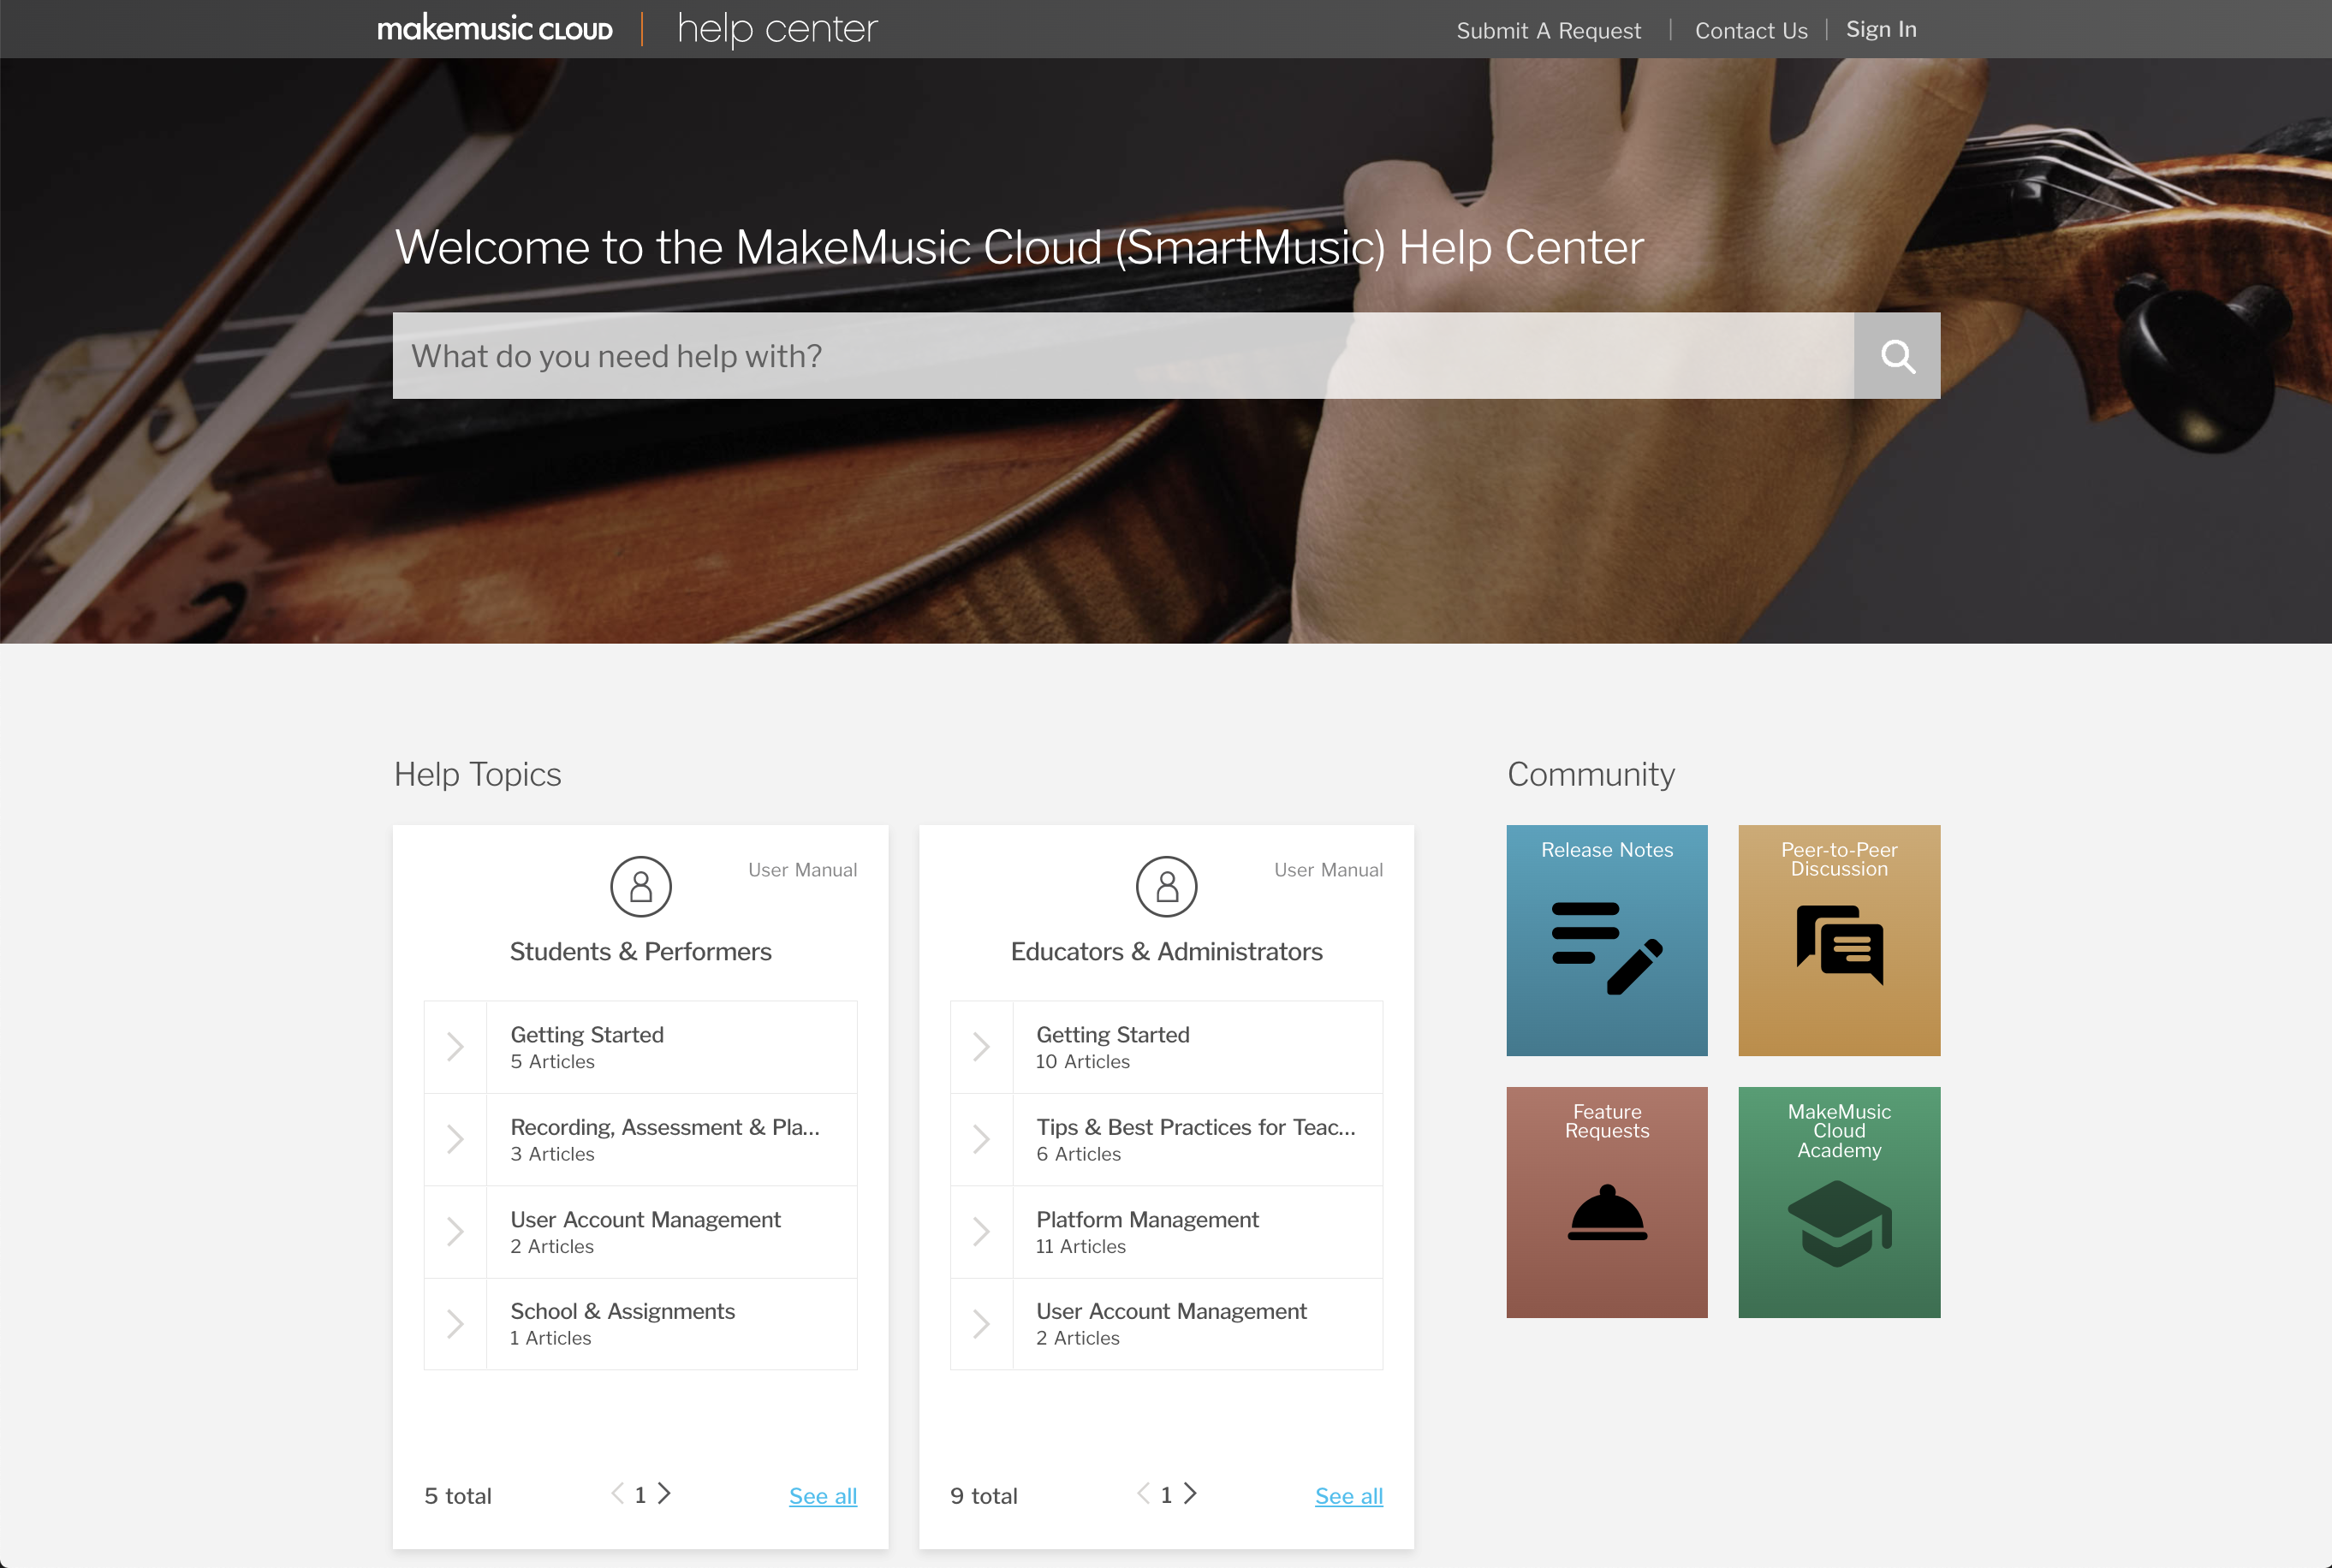
Task: Click the Students & Performers user icon
Action: coord(639,886)
